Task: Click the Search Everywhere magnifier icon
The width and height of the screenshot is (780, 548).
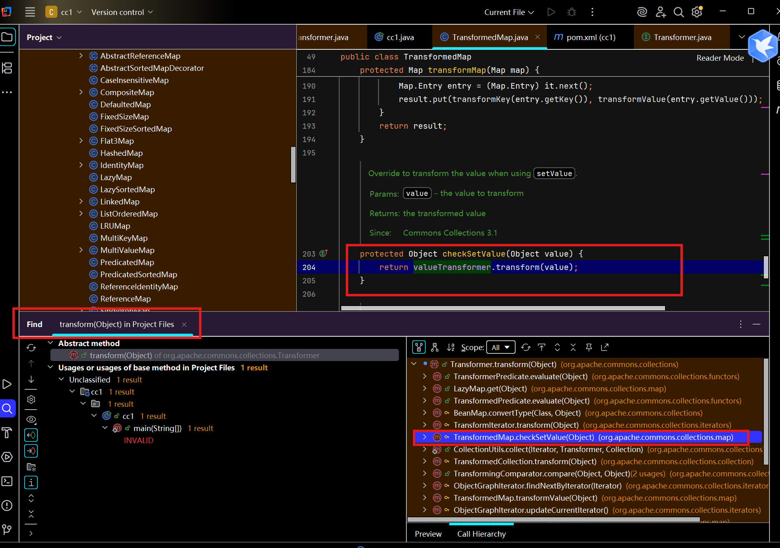Action: (678, 12)
